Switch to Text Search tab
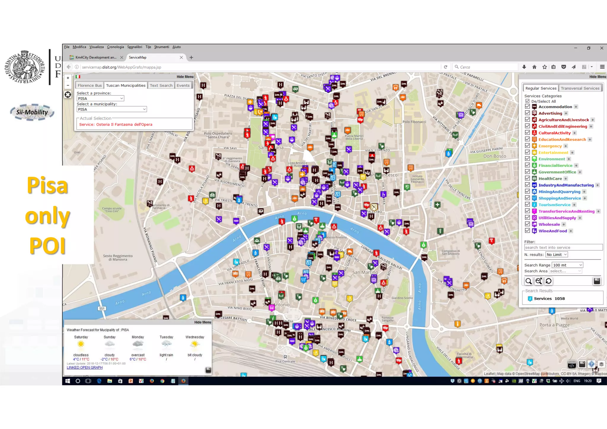This screenshot has height=429, width=607. pyautogui.click(x=161, y=85)
